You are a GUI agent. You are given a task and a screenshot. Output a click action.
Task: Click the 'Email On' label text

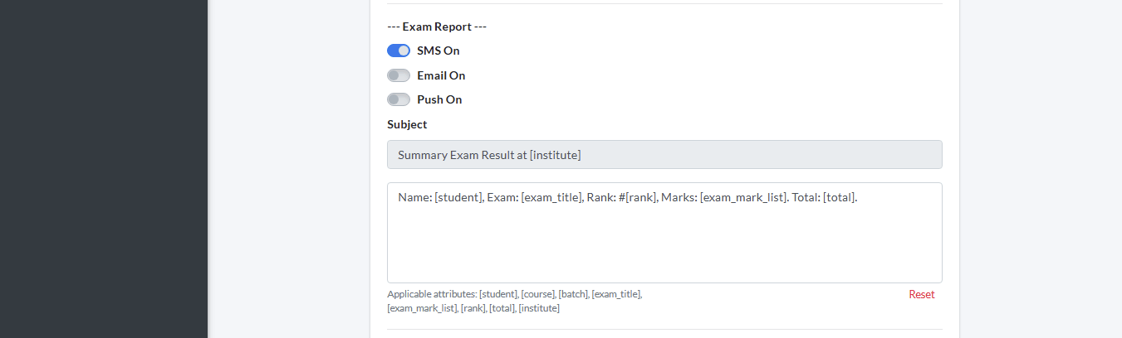click(x=441, y=75)
